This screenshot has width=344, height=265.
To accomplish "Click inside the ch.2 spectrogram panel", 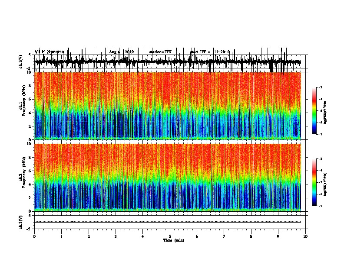I will pyautogui.click(x=167, y=178).
